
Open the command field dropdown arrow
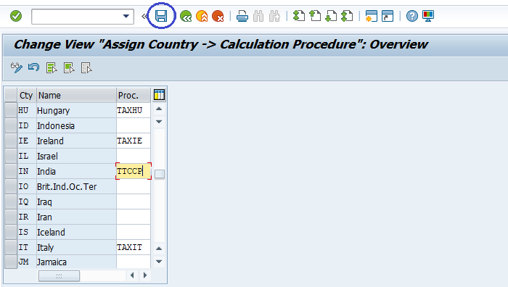point(126,16)
